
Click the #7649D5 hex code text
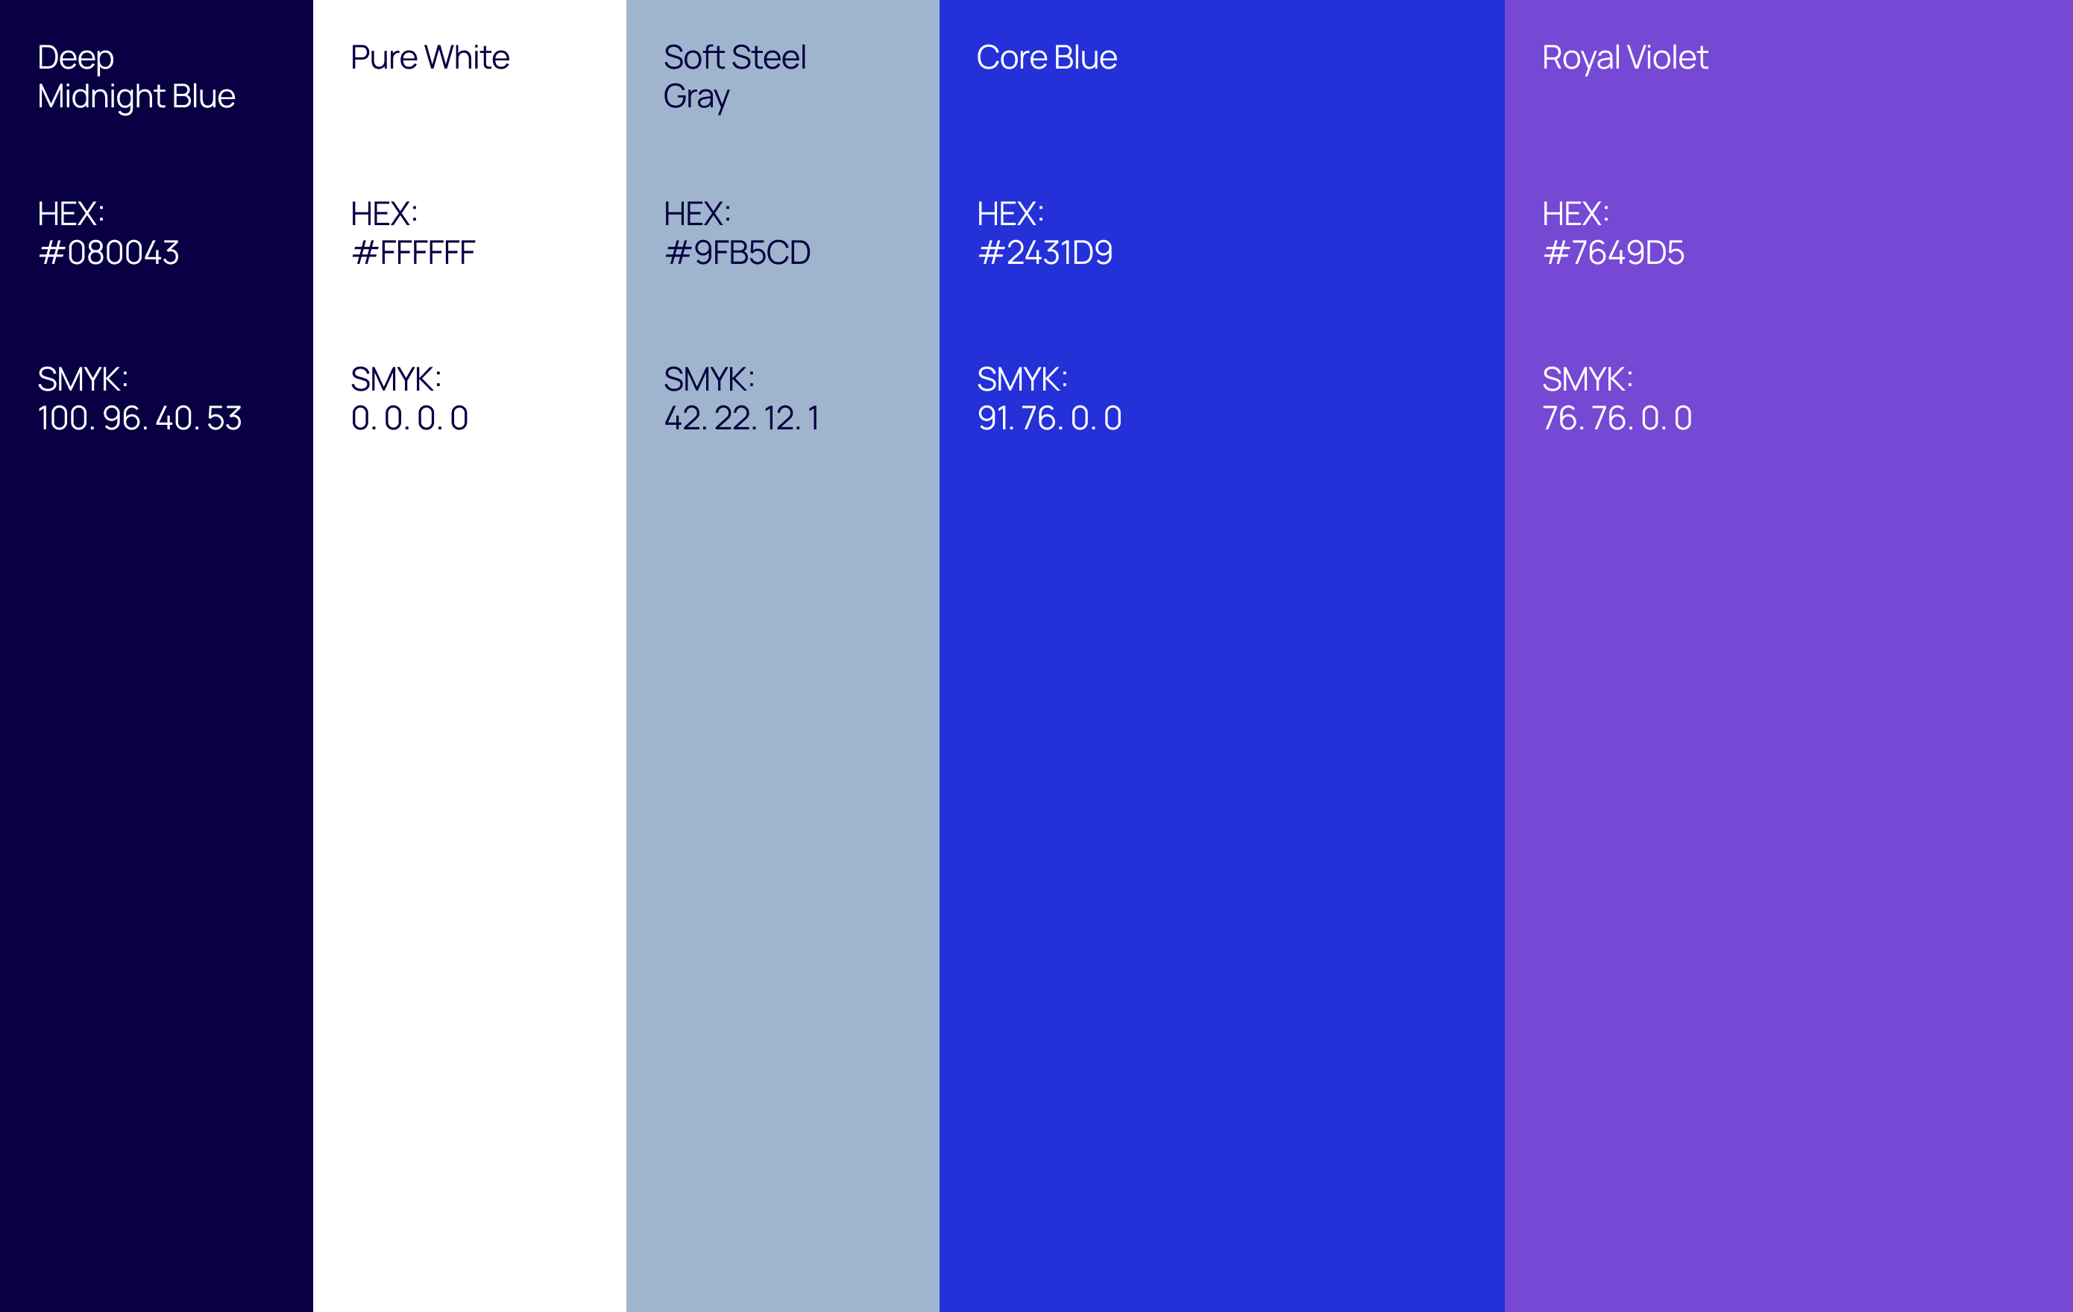1614,253
